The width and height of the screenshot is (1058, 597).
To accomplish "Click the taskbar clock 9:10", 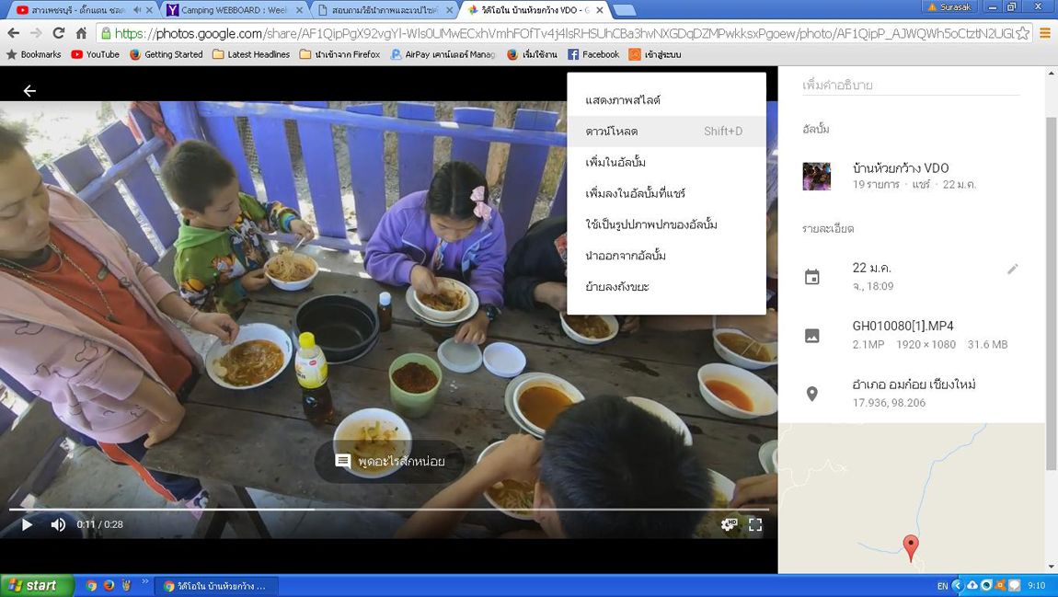I will [x=1037, y=586].
